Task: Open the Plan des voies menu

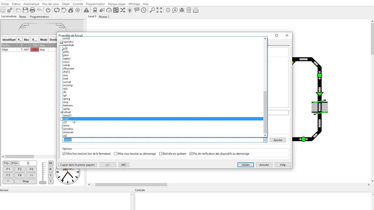Action: [51, 4]
